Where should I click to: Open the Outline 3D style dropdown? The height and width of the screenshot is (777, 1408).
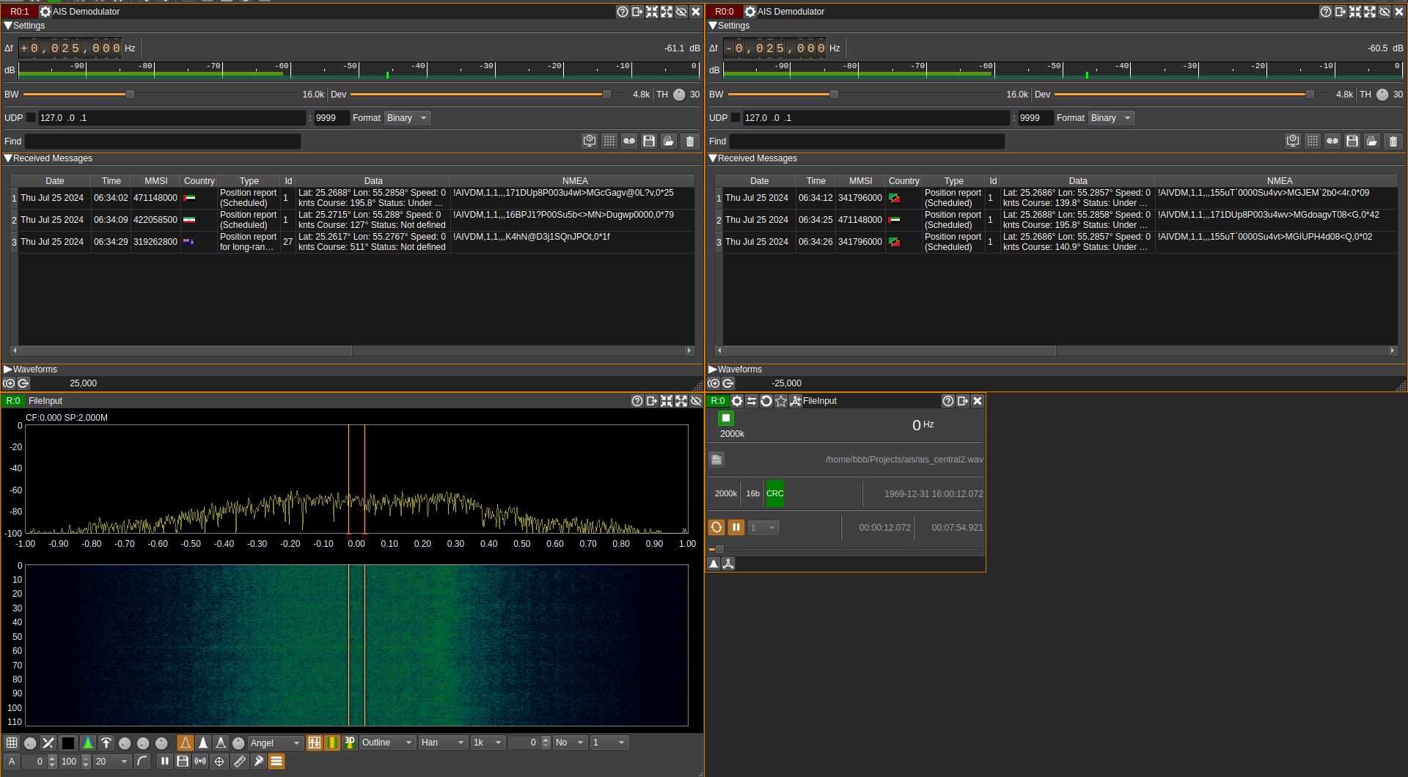[x=388, y=743]
